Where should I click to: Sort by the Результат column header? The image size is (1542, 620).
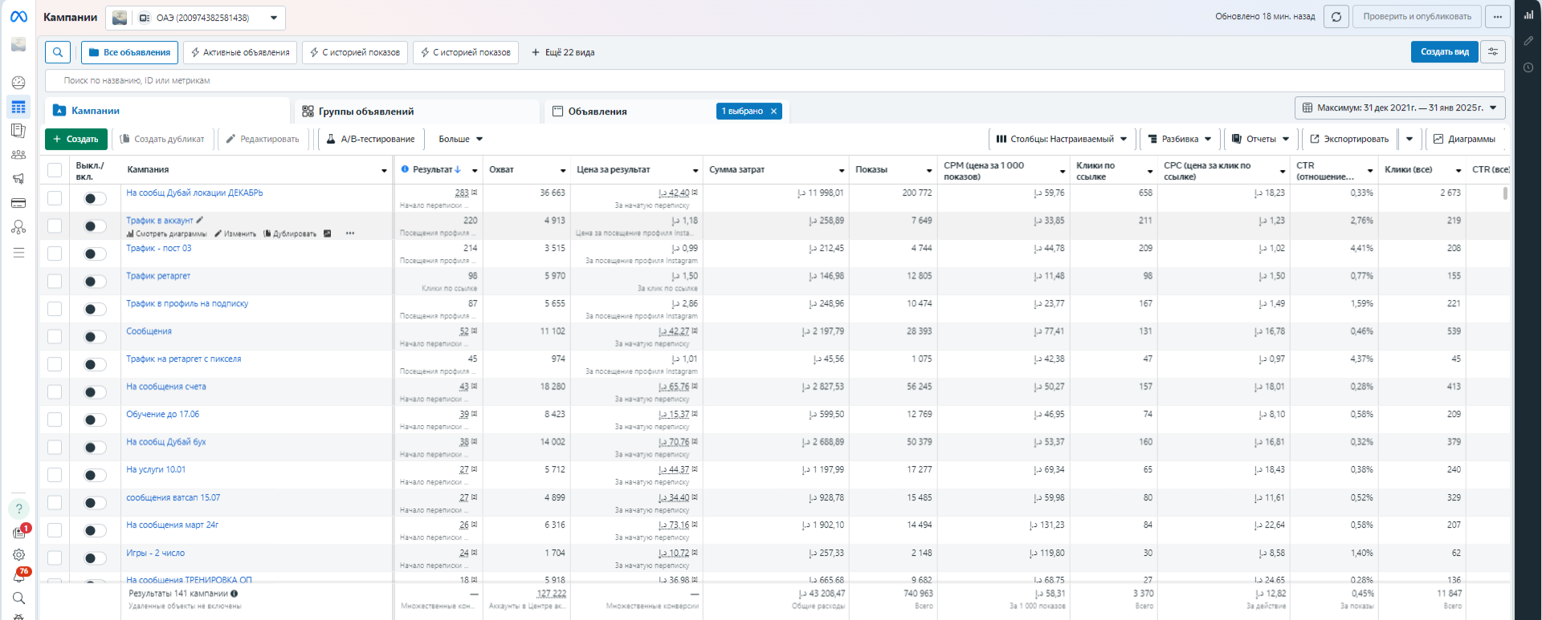click(436, 170)
